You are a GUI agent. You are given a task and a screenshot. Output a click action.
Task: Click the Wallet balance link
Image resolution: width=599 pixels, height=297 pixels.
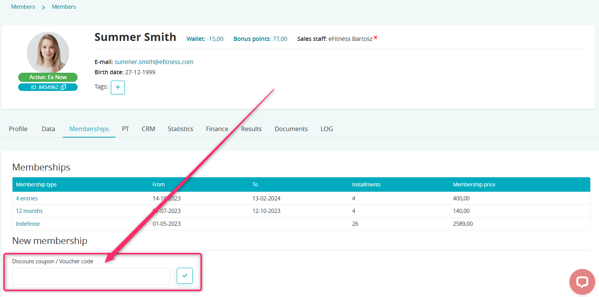205,39
